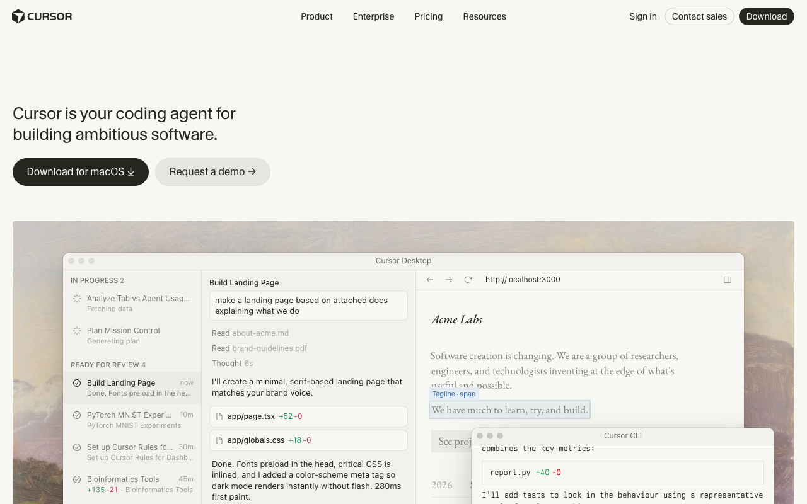
Task: Click 'Read about-acme.md' step
Action: click(250, 333)
